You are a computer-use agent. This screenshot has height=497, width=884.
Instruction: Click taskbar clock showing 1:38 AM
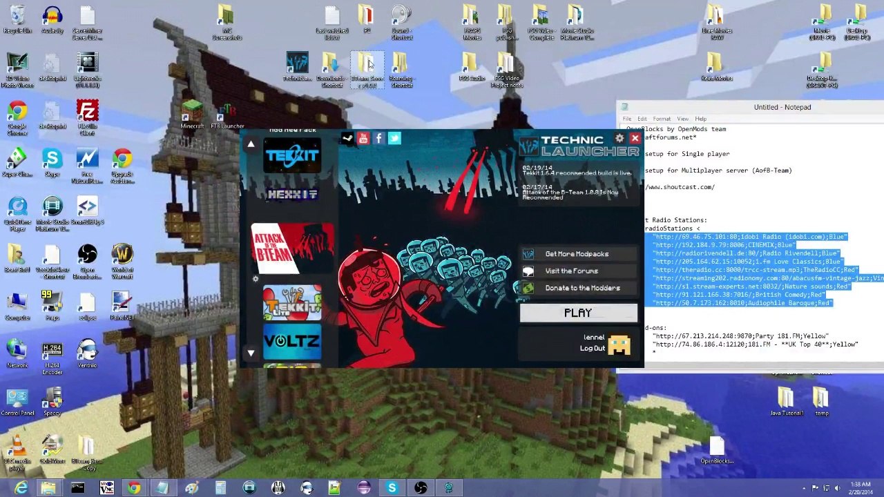pos(860,488)
